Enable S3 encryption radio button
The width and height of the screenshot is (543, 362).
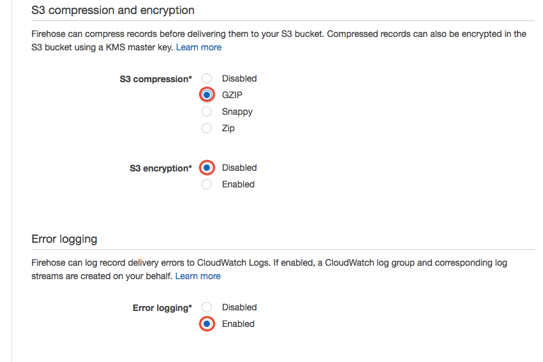[x=207, y=184]
